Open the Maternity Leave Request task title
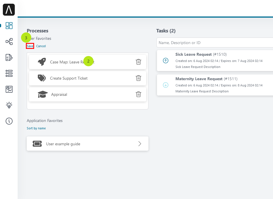Image resolution: width=273 pixels, height=199 pixels. pos(199,79)
